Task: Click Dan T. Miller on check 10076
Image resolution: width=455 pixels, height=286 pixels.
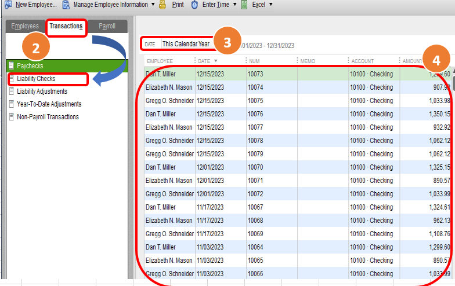Action: (160, 114)
